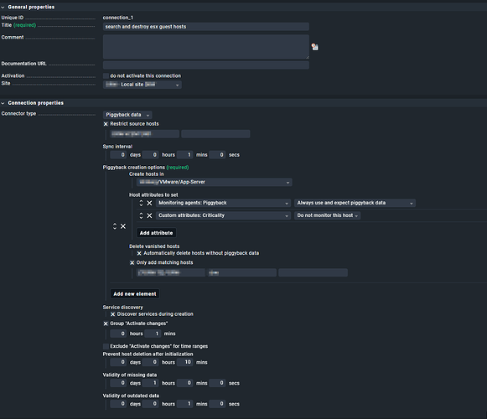The height and width of the screenshot is (419, 487).
Task: Uncheck Discover services during creation
Action: point(113,314)
